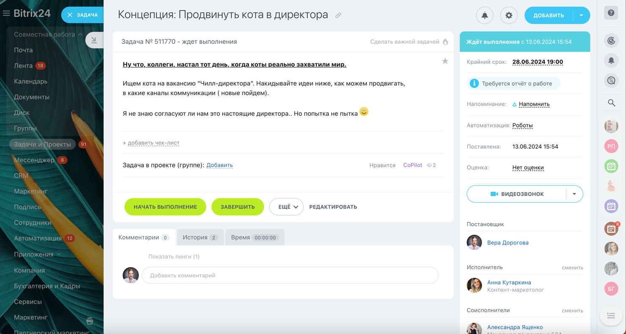Image resolution: width=626 pixels, height=334 pixels.
Task: Click the printer icon in left menu
Action: (90, 321)
